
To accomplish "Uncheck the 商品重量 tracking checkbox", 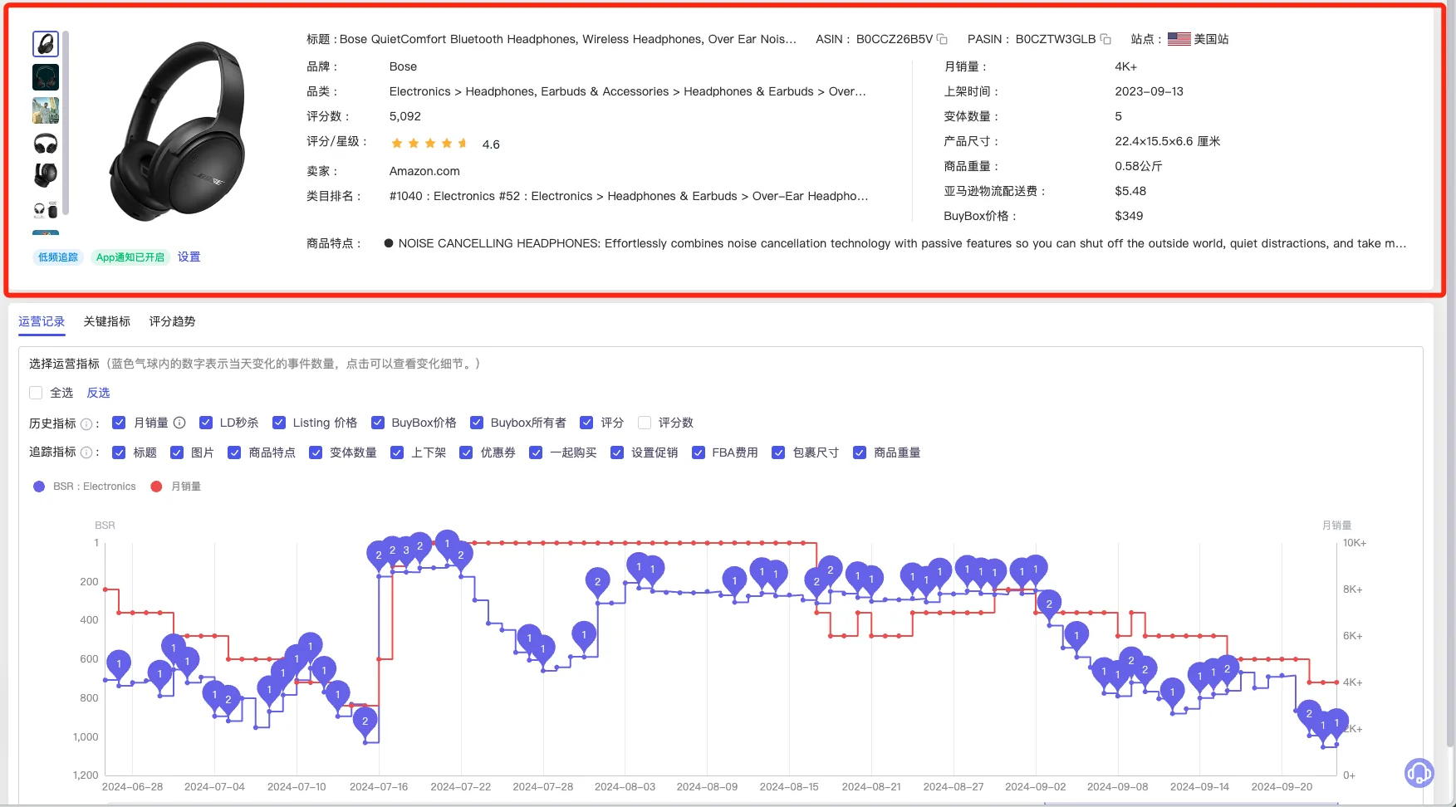I will 860,452.
